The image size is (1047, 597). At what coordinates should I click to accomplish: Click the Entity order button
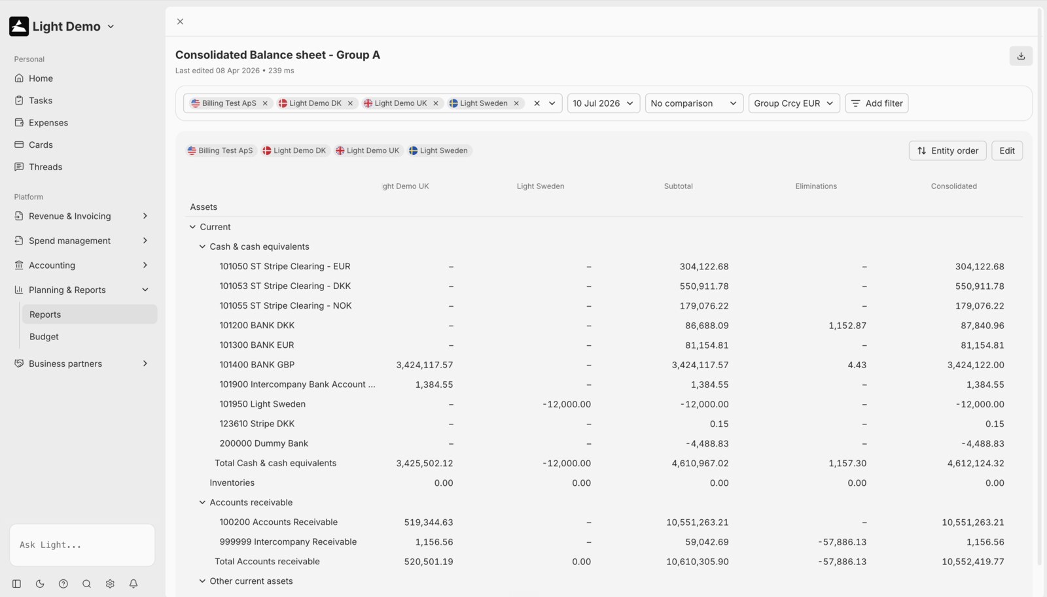[948, 151]
